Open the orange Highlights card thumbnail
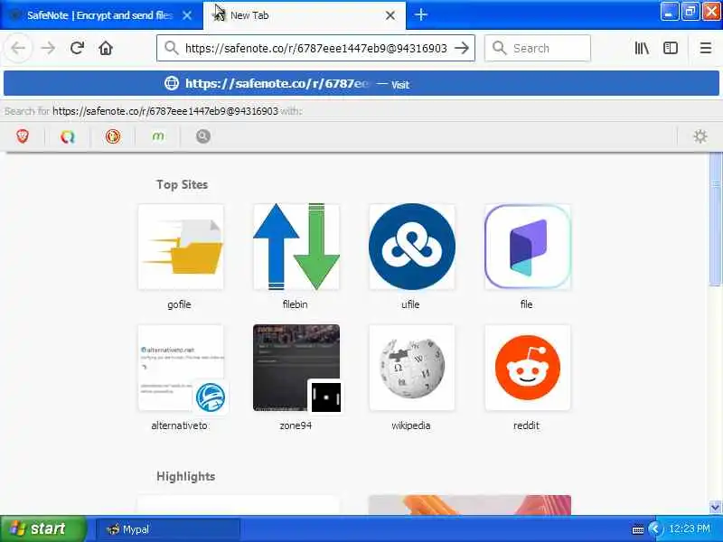This screenshot has height=542, width=723. [469, 505]
